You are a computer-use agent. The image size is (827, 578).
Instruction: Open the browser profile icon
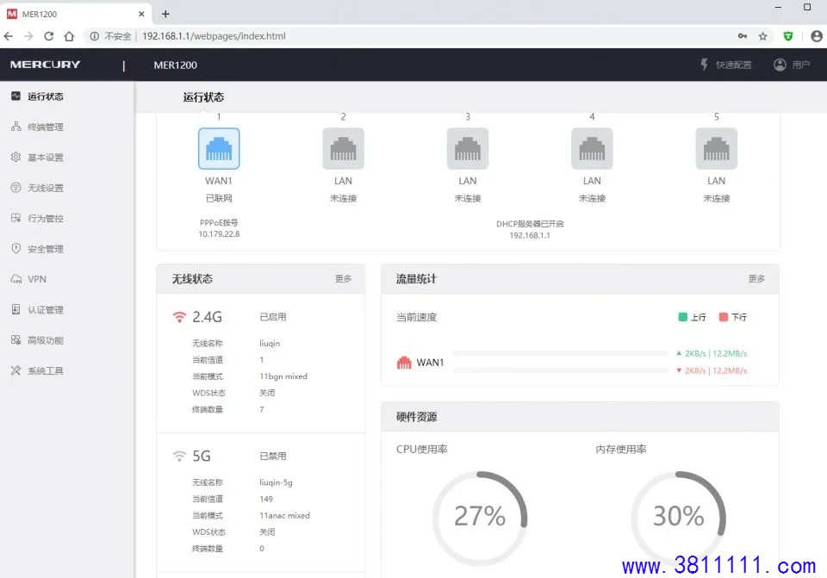click(817, 36)
